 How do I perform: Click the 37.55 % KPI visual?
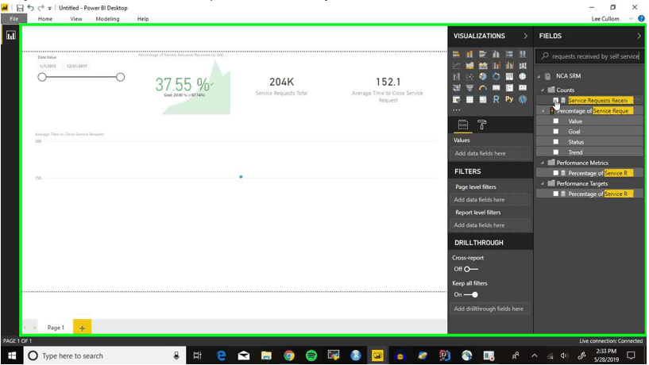[x=184, y=85]
